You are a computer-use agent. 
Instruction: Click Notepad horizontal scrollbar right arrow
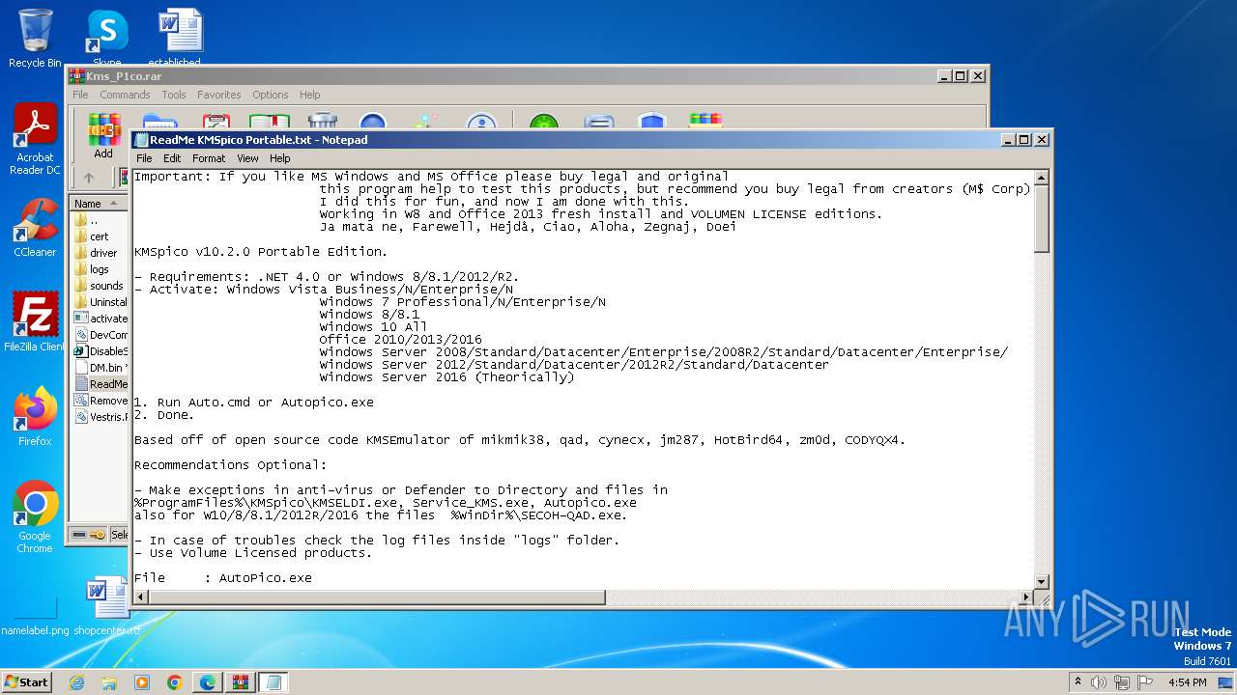tap(1026, 597)
